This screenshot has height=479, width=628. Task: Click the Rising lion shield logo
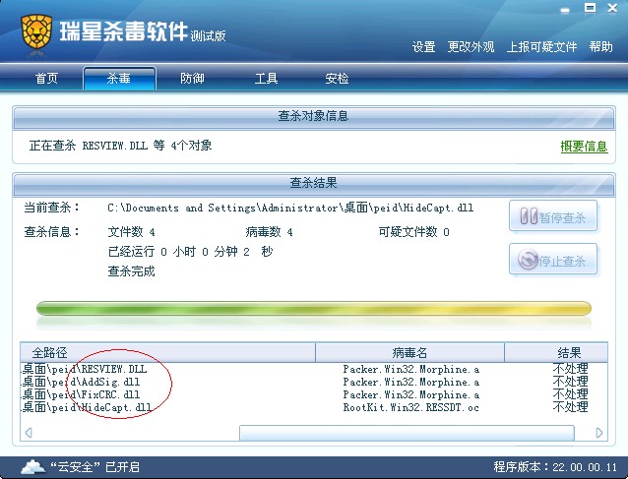tap(36, 31)
